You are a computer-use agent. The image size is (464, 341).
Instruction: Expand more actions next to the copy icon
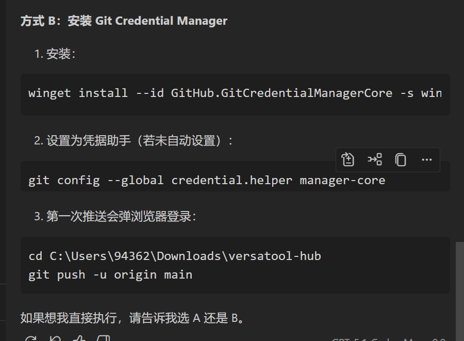(x=426, y=159)
